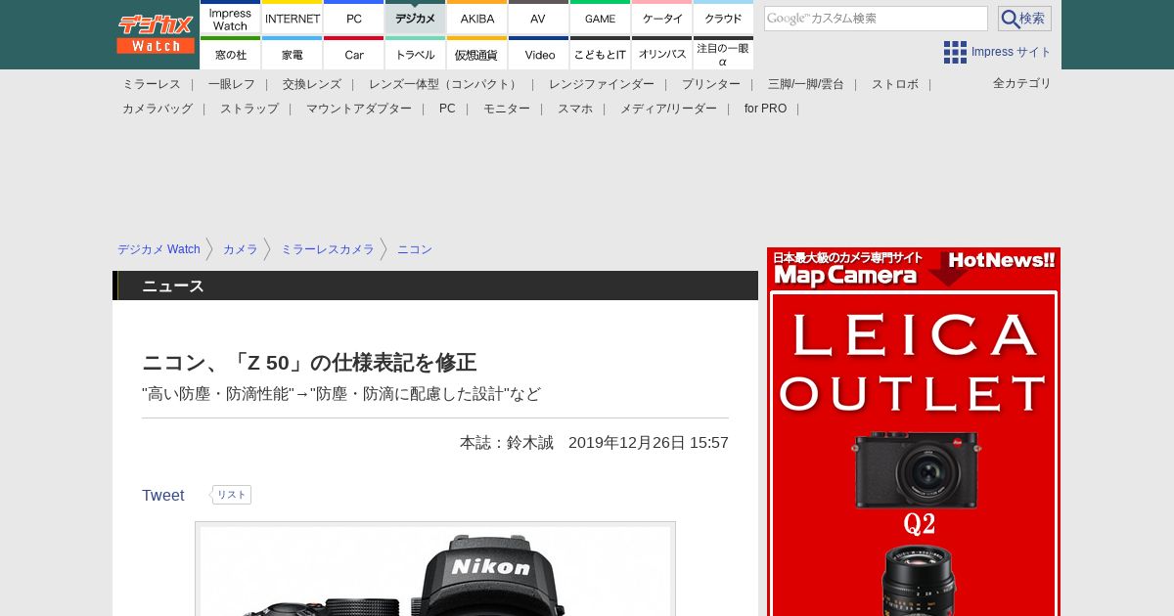Go to ストラップ category

249,109
